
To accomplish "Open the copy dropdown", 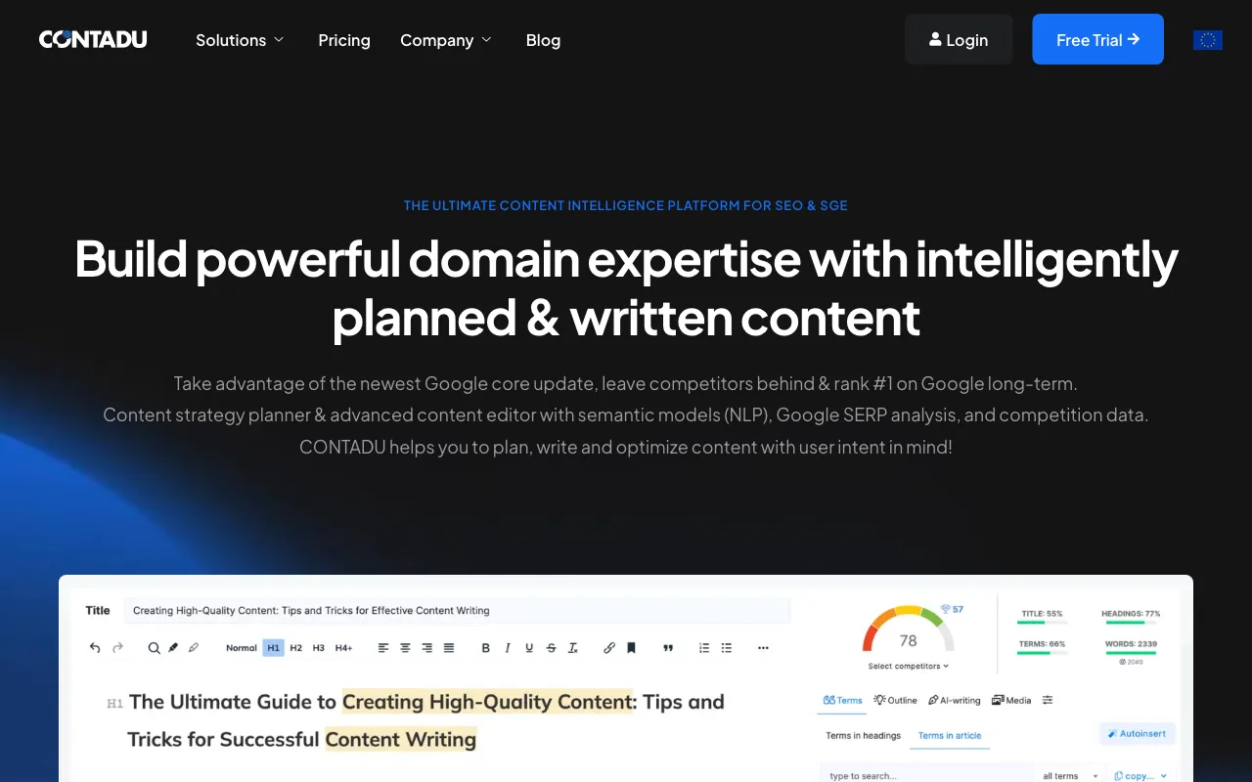I will coord(1140,775).
